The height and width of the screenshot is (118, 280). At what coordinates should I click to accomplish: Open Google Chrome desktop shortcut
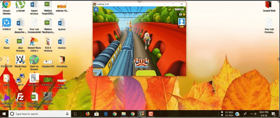(x=7, y=8)
